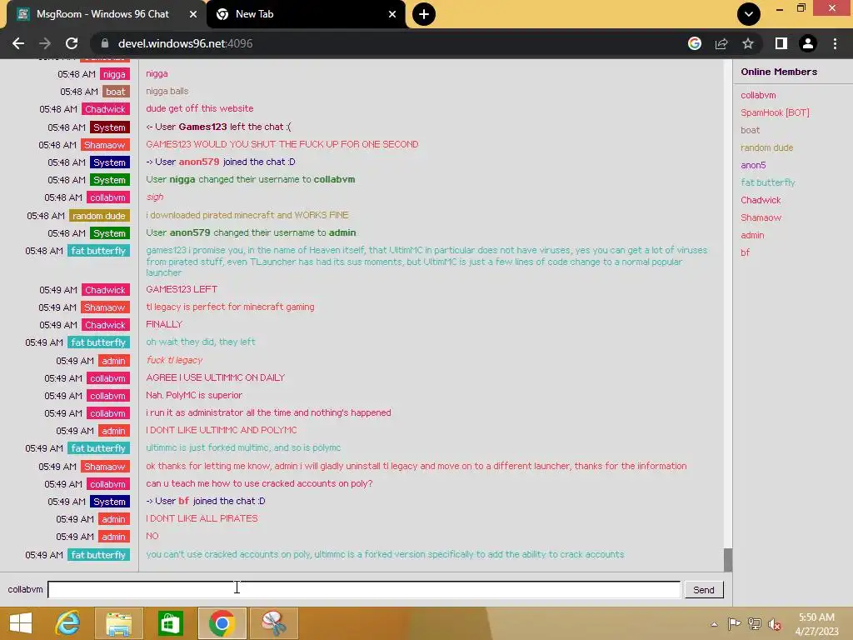Open the Windows Start button
Image resolution: width=853 pixels, height=640 pixels.
coord(21,623)
